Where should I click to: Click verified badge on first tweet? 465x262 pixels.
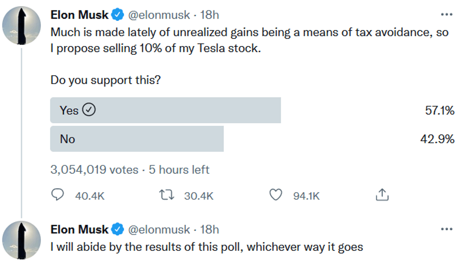click(118, 15)
